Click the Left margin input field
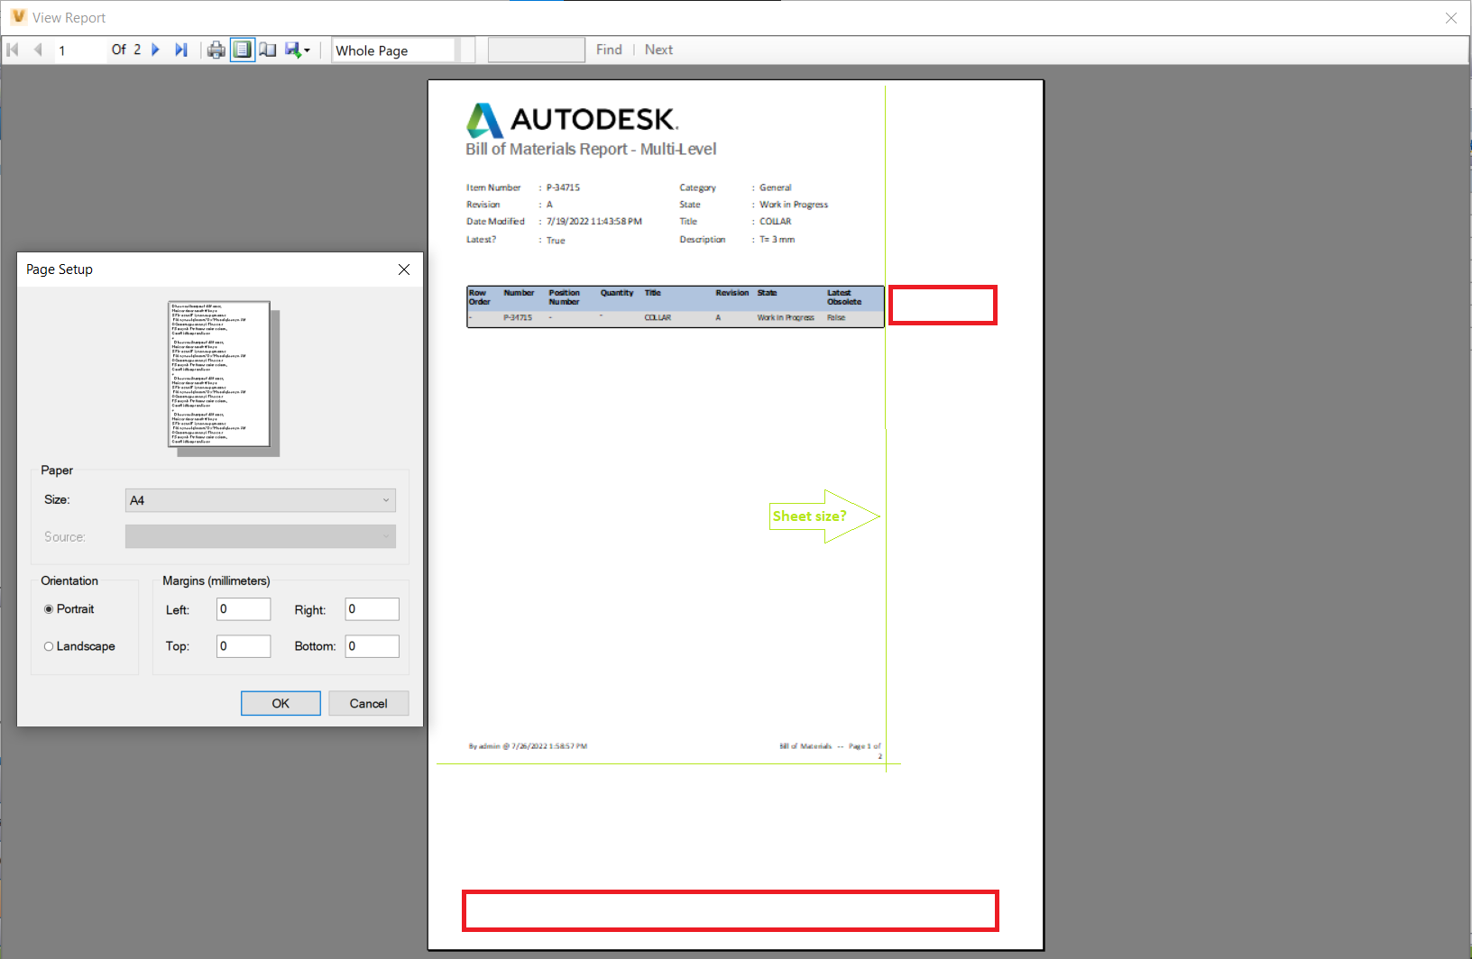This screenshot has width=1472, height=959. 243,609
